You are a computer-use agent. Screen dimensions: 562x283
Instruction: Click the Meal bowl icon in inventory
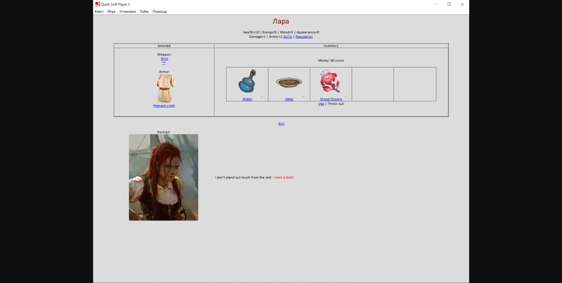click(x=289, y=82)
